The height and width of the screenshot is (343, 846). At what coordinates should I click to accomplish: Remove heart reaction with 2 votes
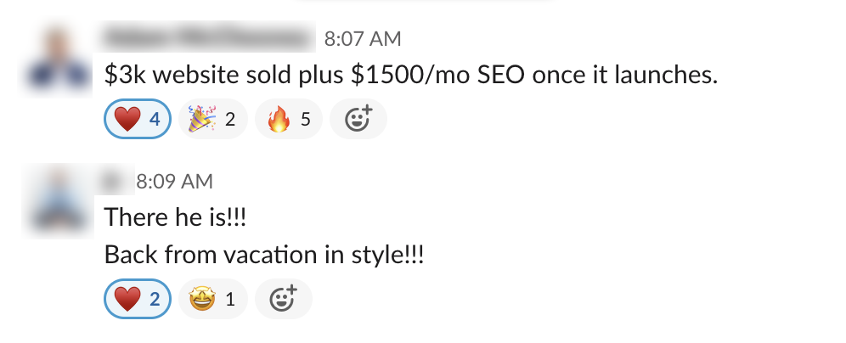point(137,298)
